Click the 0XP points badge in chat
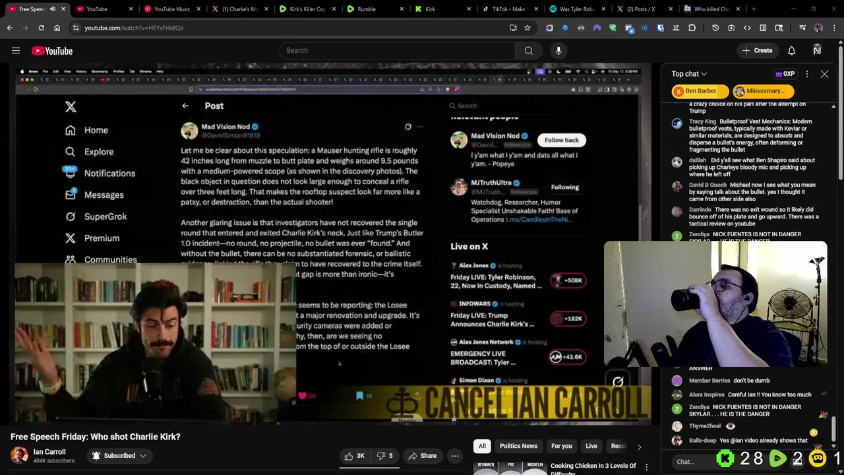The height and width of the screenshot is (475, 844). coord(785,74)
